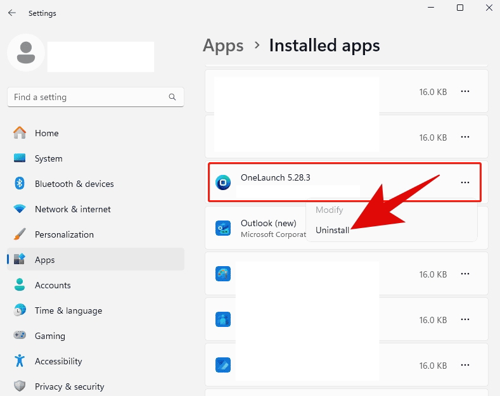
Task: Open more options for OneLaunch 5.28.3
Action: tap(465, 182)
